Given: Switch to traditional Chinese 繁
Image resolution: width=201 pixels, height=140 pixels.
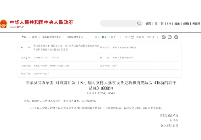Looking at the screenshot, I should pyautogui.click(x=162, y=24).
